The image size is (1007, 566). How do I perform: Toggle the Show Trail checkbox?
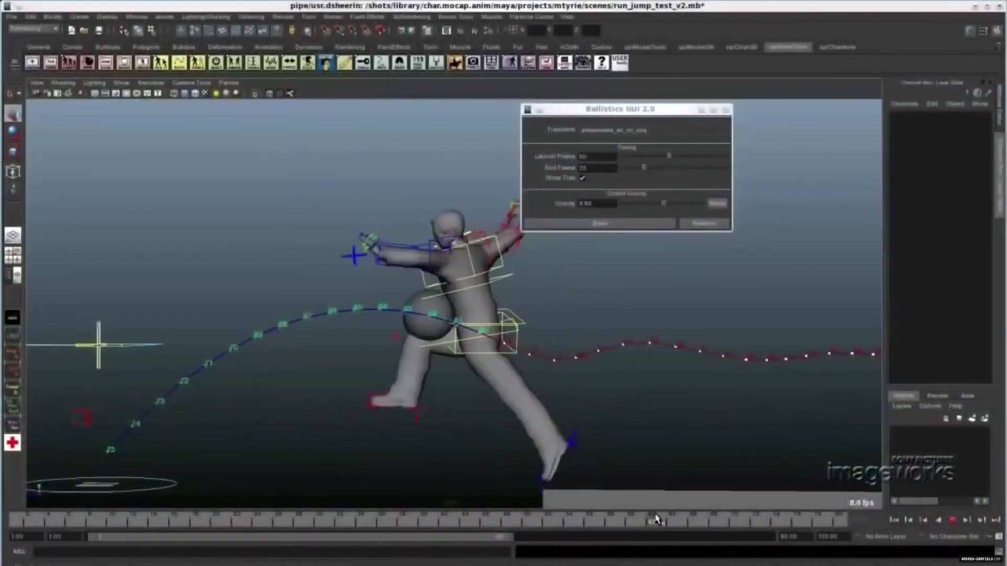click(x=582, y=178)
